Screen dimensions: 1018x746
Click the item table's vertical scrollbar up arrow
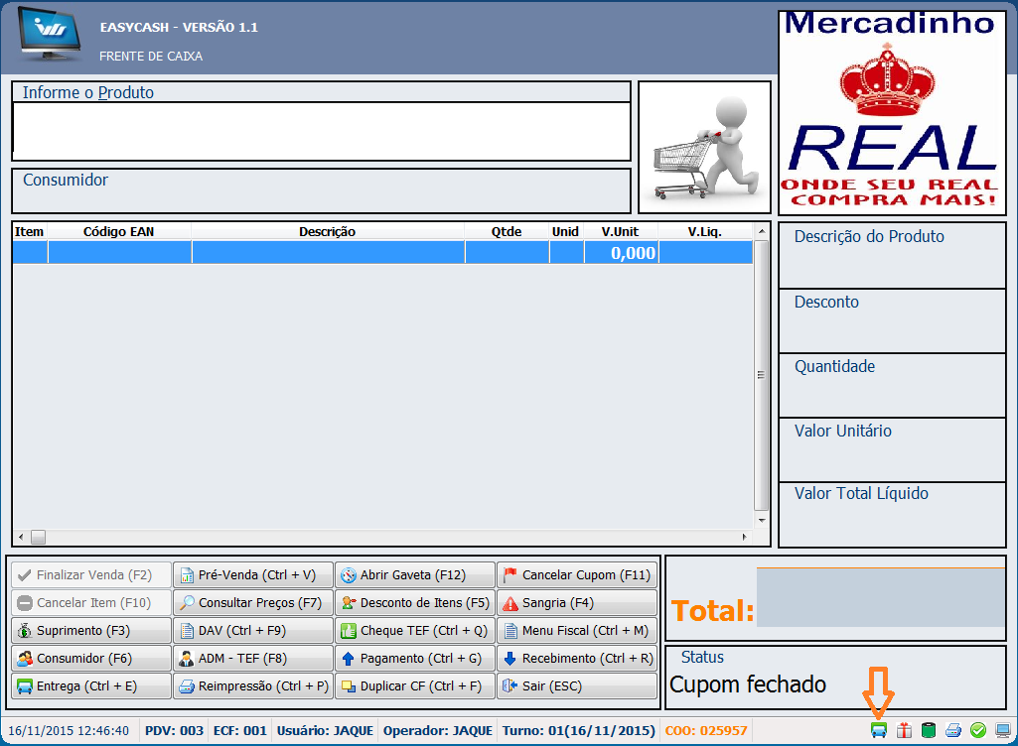pos(762,231)
